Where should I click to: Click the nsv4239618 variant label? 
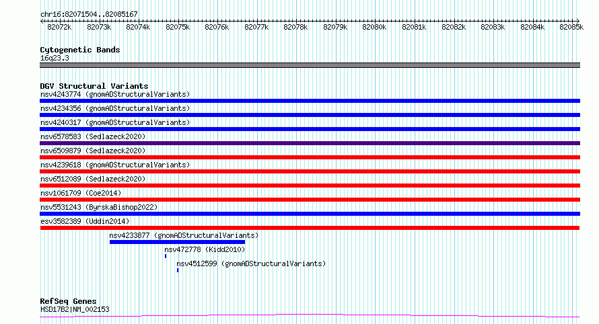pyautogui.click(x=115, y=165)
